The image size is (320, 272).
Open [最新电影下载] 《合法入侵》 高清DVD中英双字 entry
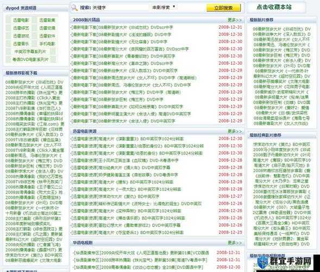pos(131,114)
